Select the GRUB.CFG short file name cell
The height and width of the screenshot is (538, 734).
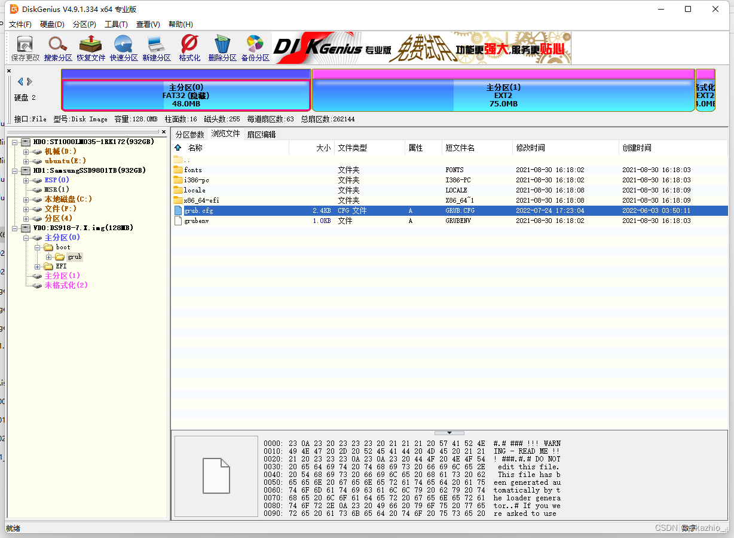pos(460,210)
